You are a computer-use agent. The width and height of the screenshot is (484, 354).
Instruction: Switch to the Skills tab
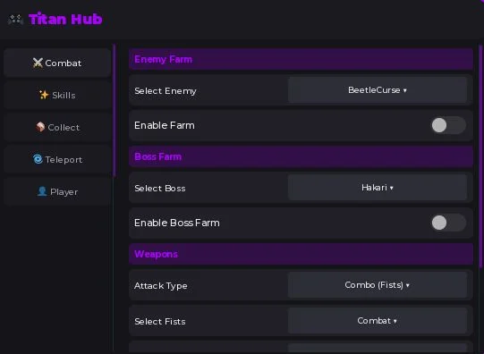(57, 96)
